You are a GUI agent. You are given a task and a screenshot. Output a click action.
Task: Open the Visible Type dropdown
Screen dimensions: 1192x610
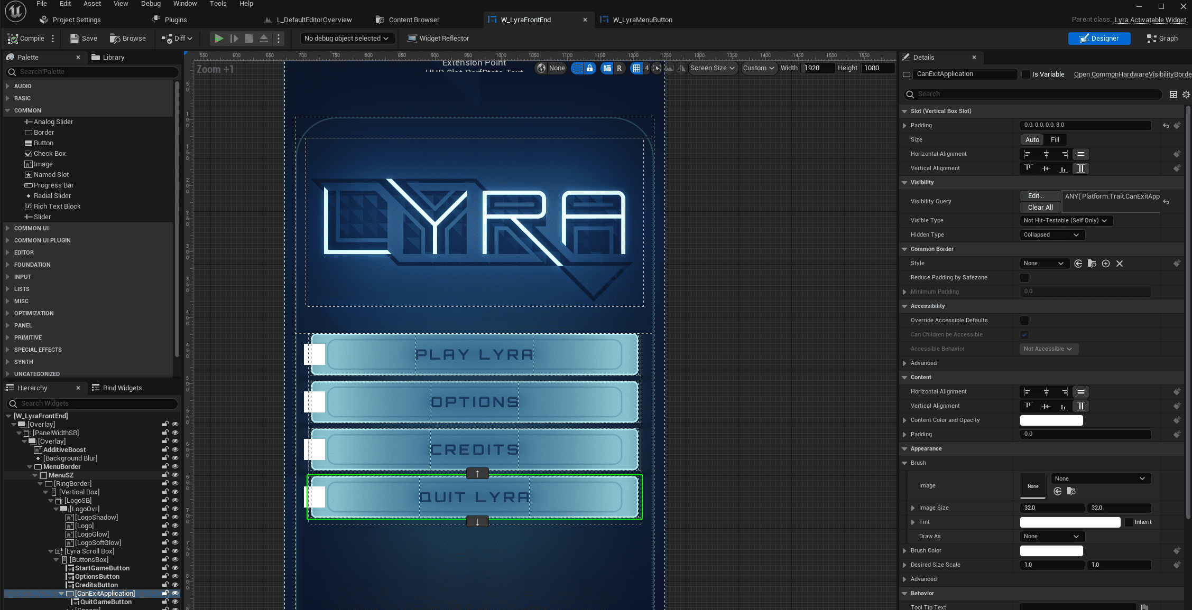coord(1066,221)
